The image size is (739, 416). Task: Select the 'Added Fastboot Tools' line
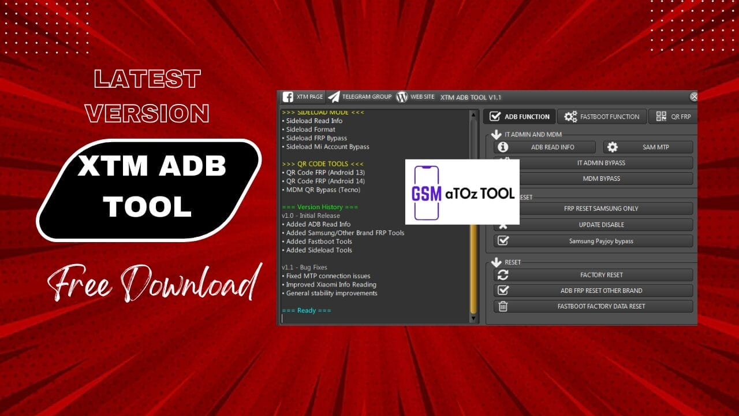(317, 242)
